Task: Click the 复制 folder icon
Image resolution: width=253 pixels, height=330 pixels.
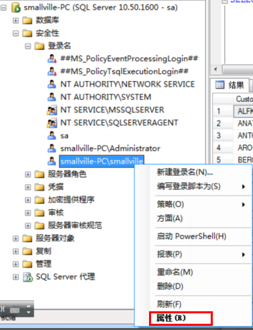Action: click(x=27, y=251)
